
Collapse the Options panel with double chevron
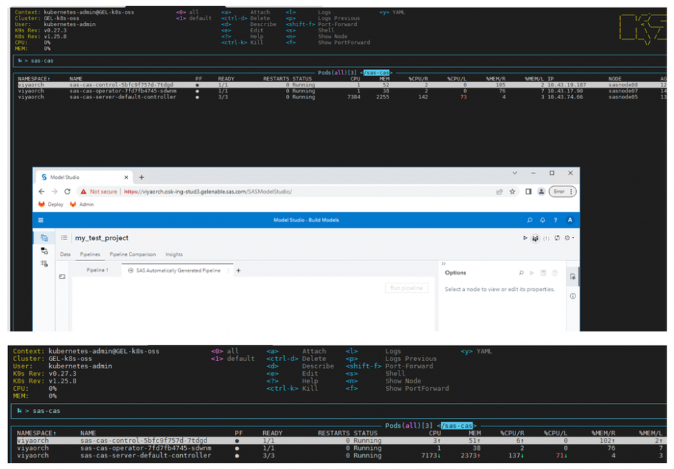pyautogui.click(x=443, y=264)
